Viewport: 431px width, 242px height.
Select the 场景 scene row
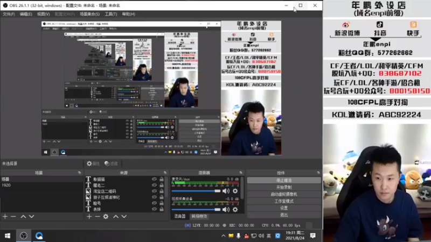click(x=41, y=179)
